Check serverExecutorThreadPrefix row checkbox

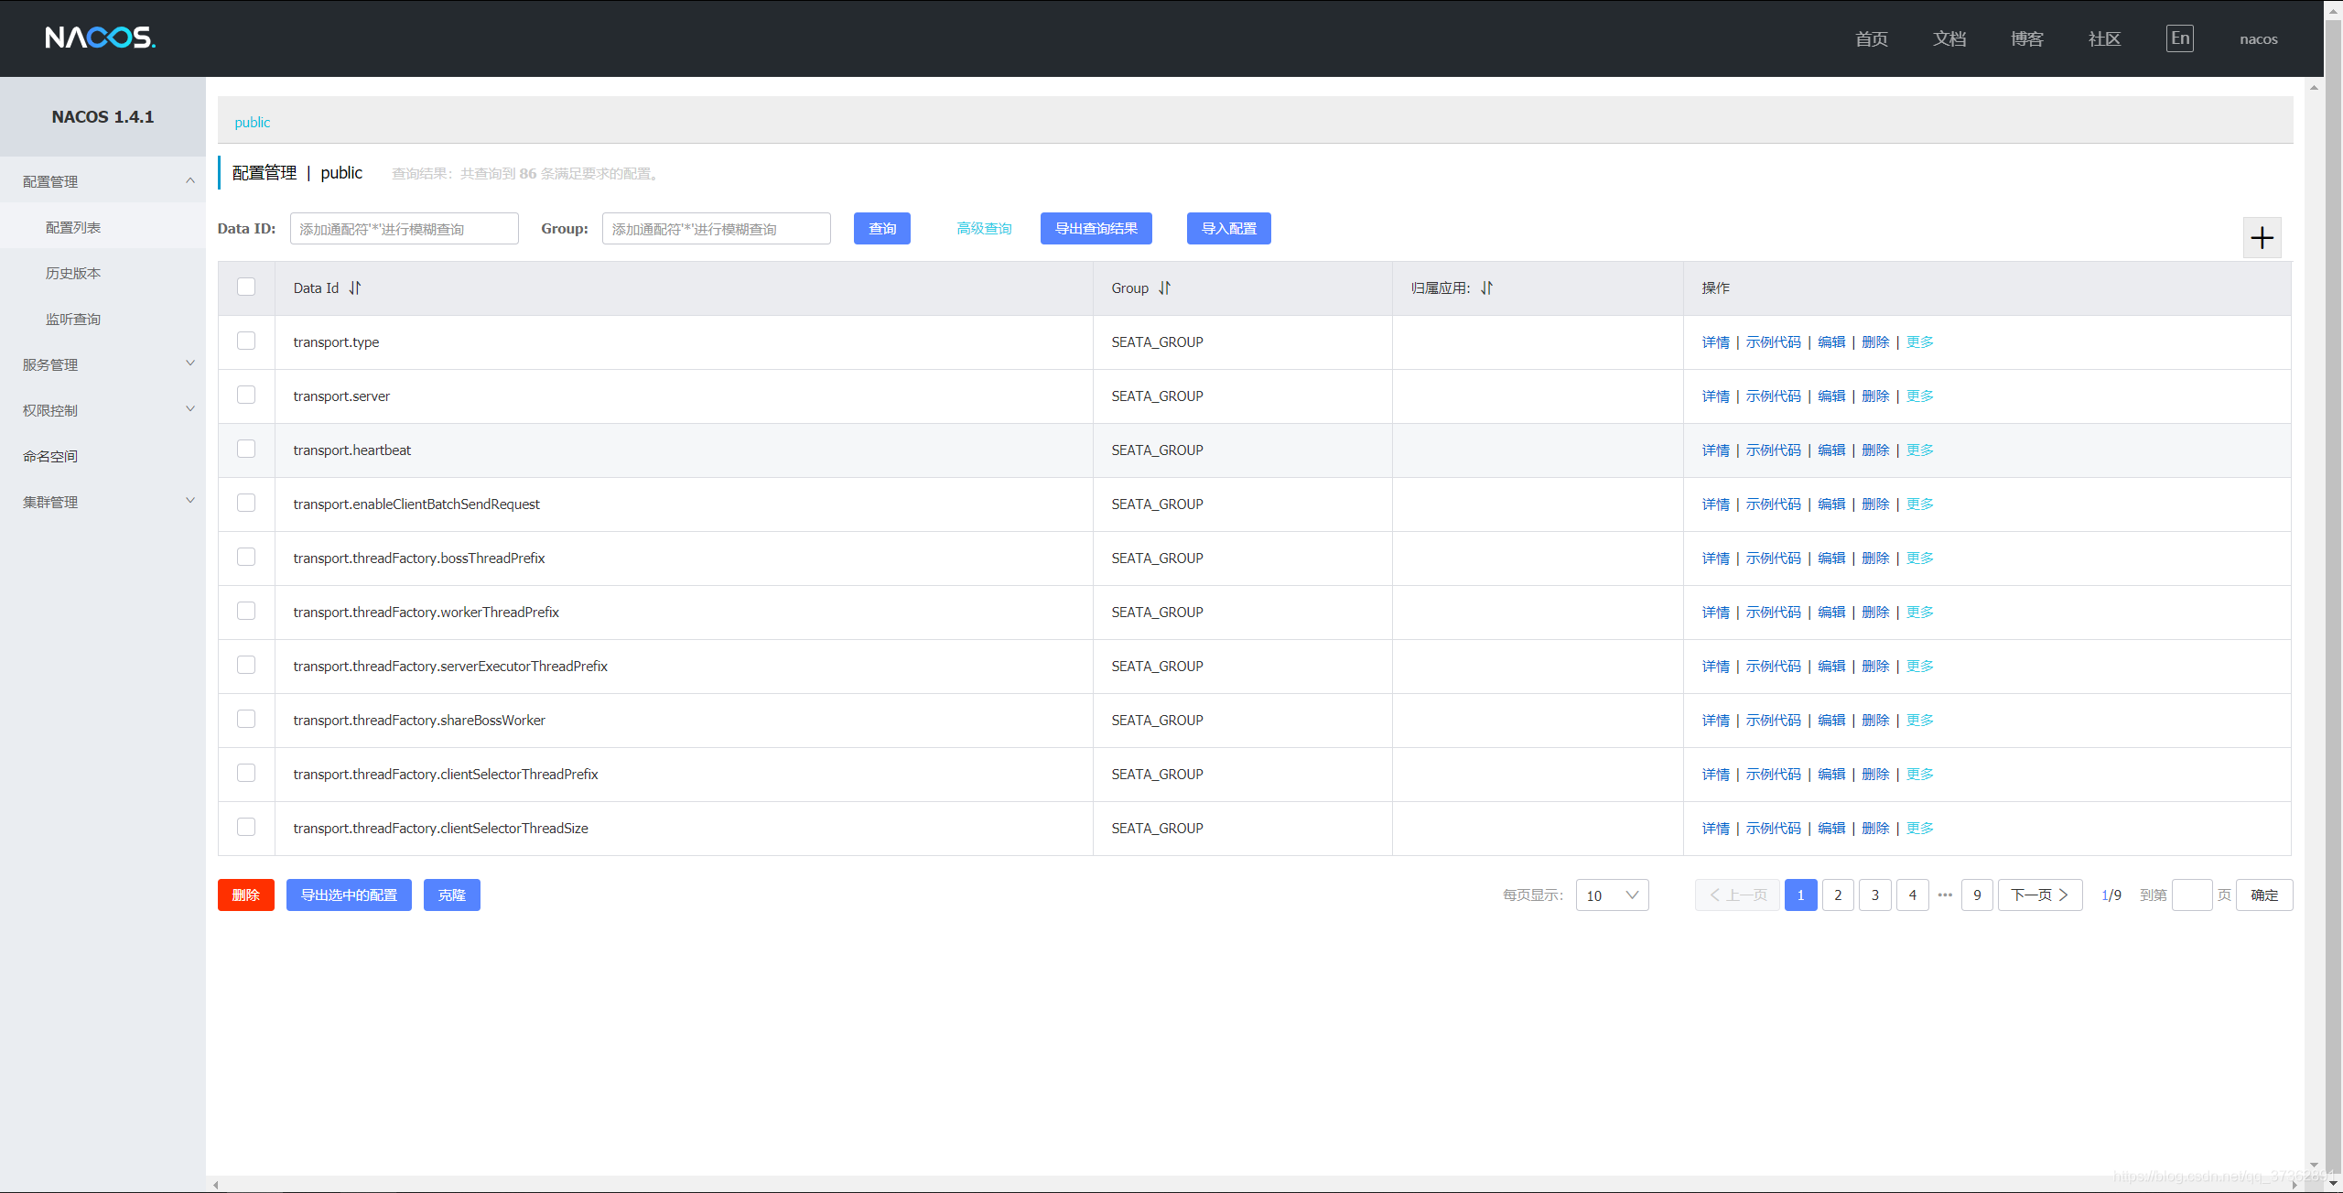pyautogui.click(x=246, y=665)
